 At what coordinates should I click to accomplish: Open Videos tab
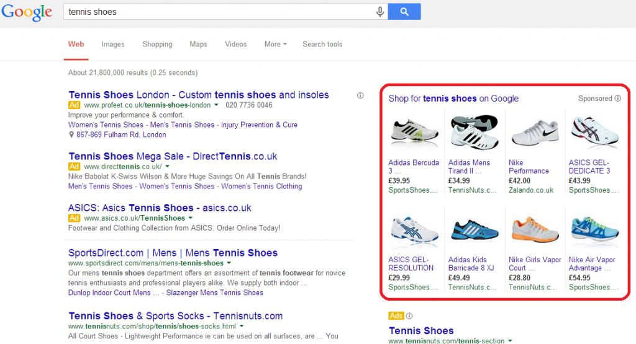click(x=235, y=44)
